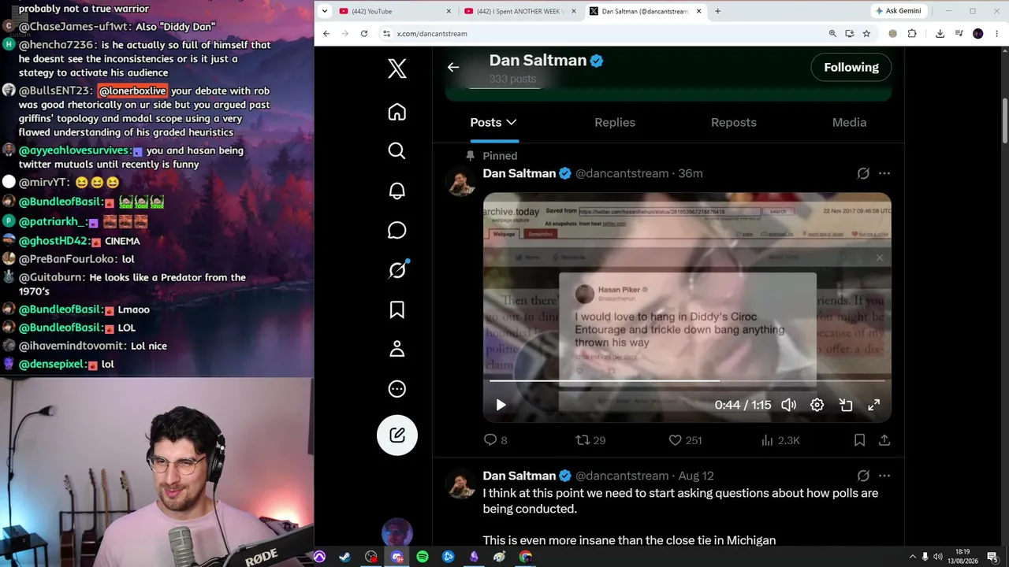Viewport: 1009px width, 567px height.
Task: Open a new browser tab
Action: click(x=717, y=11)
